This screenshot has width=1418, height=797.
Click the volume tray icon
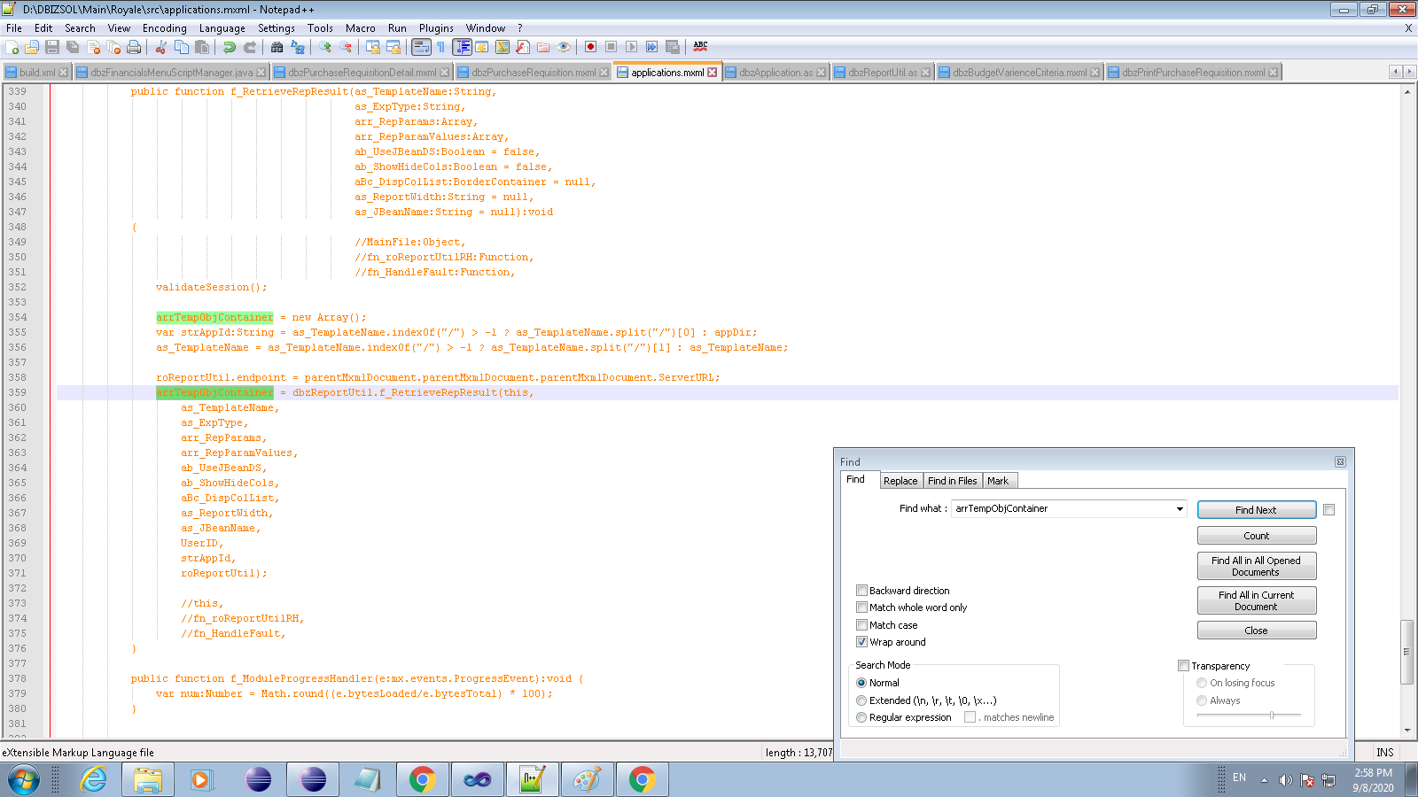(1285, 780)
